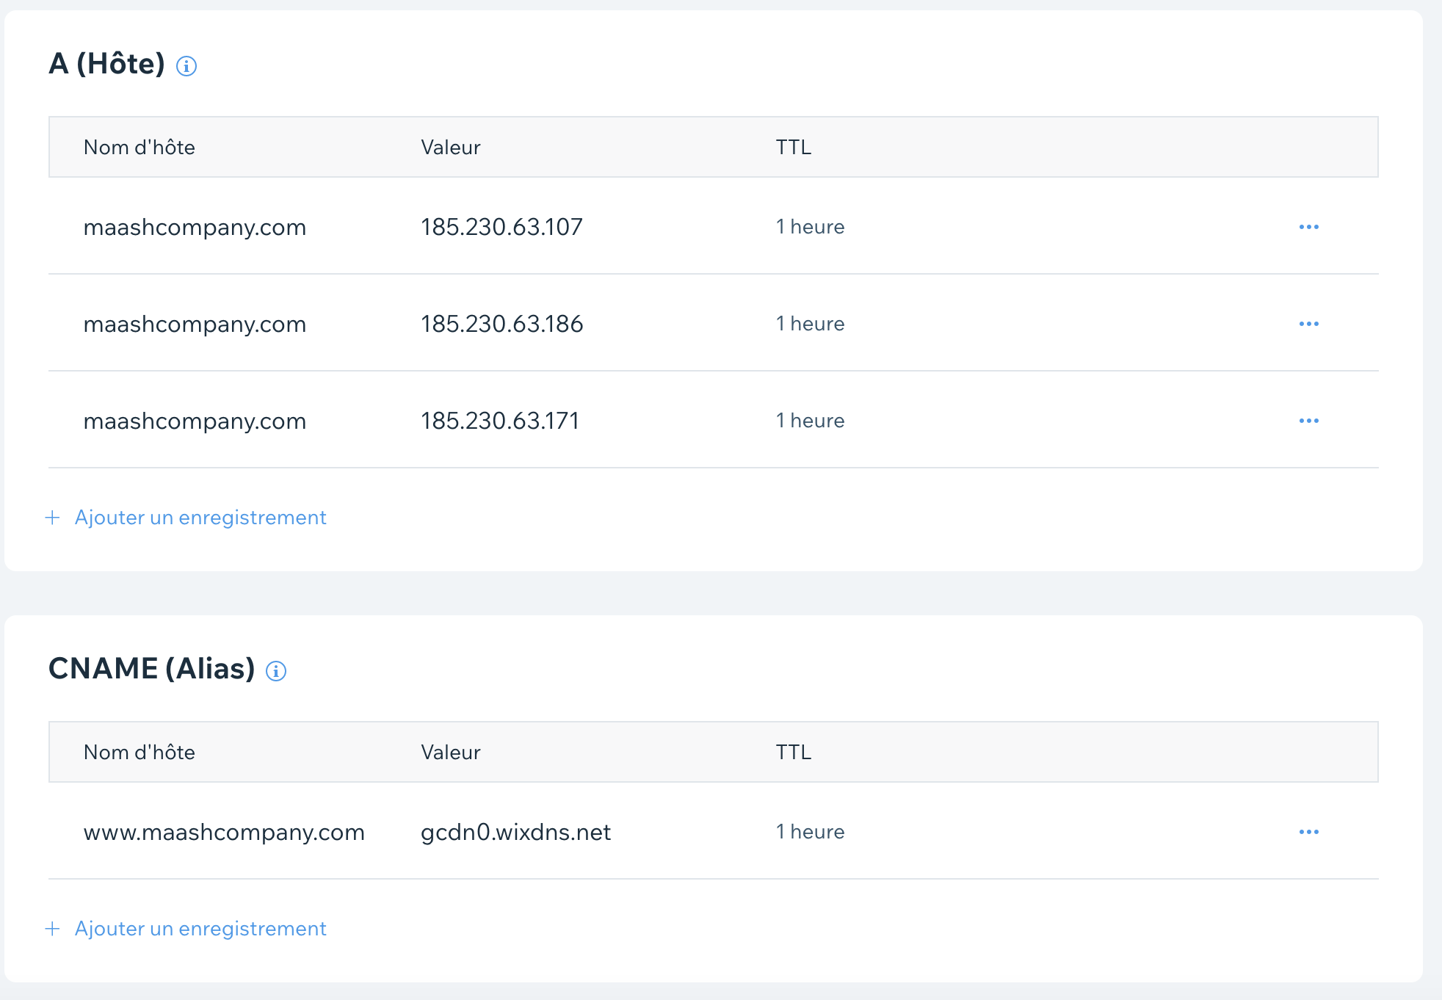Select the 185.230.63.107 IP value

[x=501, y=227]
